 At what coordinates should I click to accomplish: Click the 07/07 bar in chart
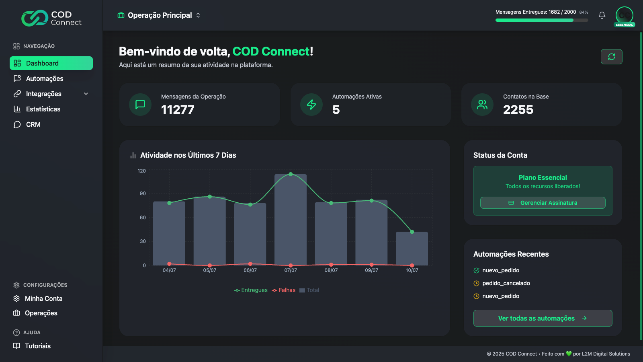[x=291, y=220]
